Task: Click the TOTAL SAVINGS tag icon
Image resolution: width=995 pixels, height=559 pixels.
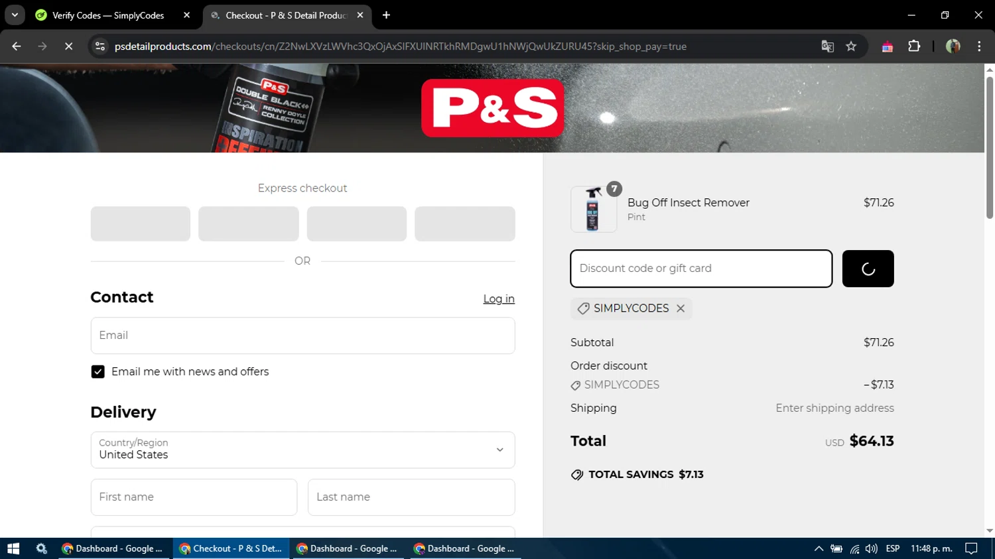Action: pyautogui.click(x=577, y=475)
